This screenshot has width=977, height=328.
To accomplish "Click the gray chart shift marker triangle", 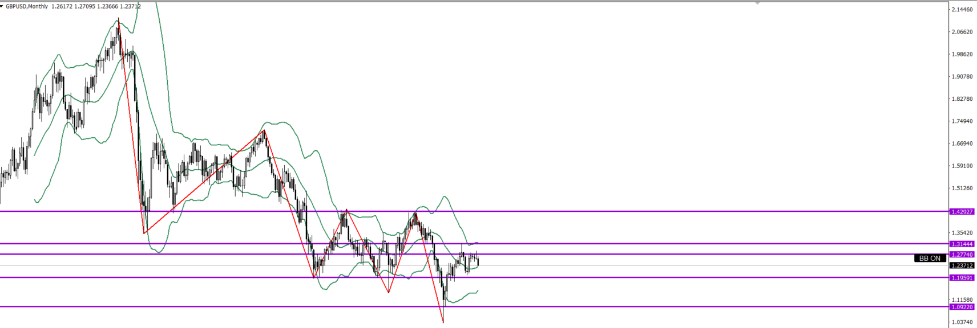I will [x=757, y=3].
